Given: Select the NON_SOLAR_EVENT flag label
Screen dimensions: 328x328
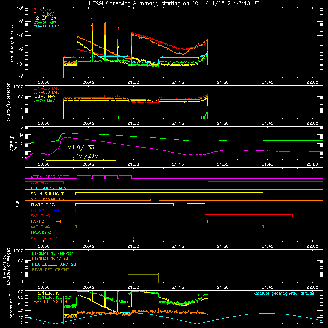Looking at the screenshot, I should 50,188.
